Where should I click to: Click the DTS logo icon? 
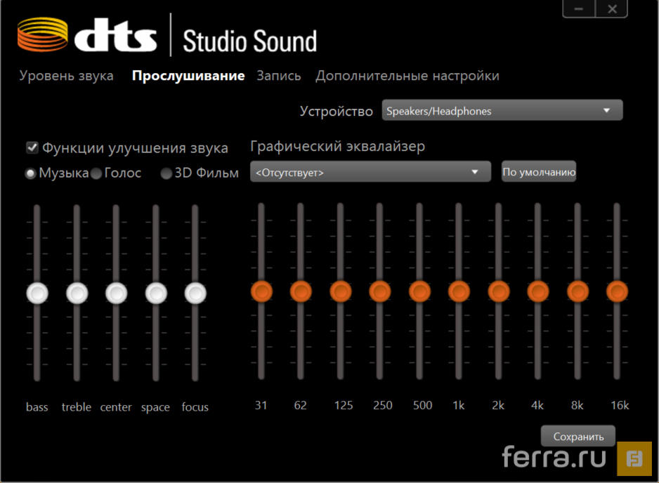coord(42,34)
